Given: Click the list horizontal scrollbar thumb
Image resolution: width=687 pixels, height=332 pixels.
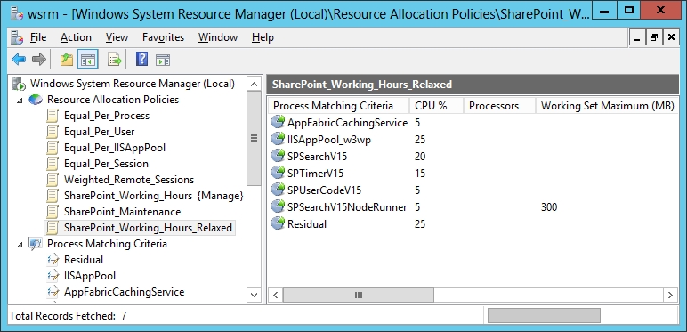Looking at the screenshot, I should (358, 295).
